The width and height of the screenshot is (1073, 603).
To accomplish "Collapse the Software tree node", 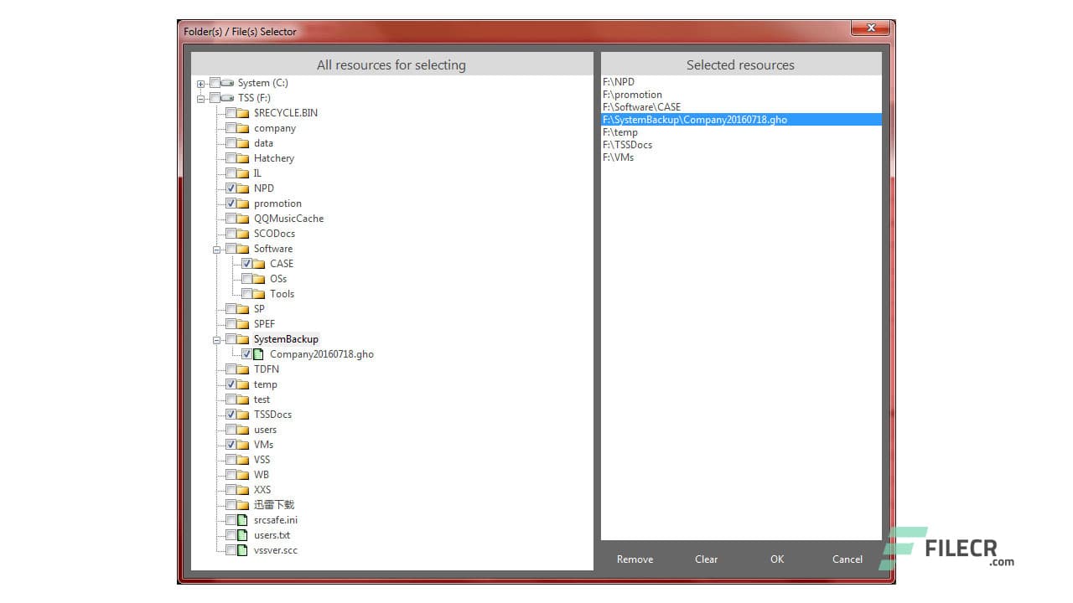I will coord(216,248).
